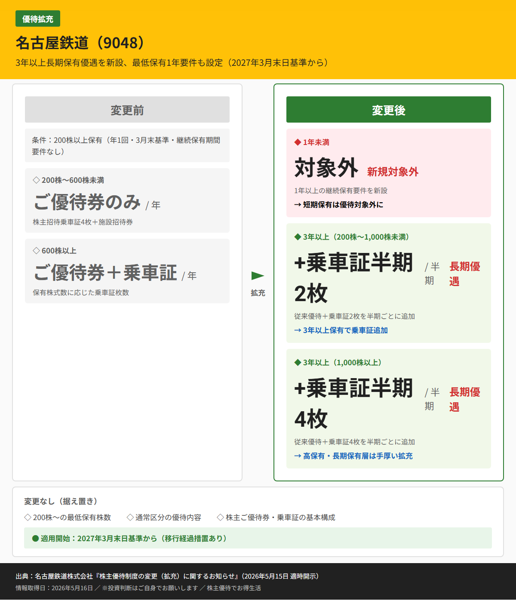Click the 3年以上保有で乗車証追加 link text
Screen dimensions: 516x610
pos(341,330)
